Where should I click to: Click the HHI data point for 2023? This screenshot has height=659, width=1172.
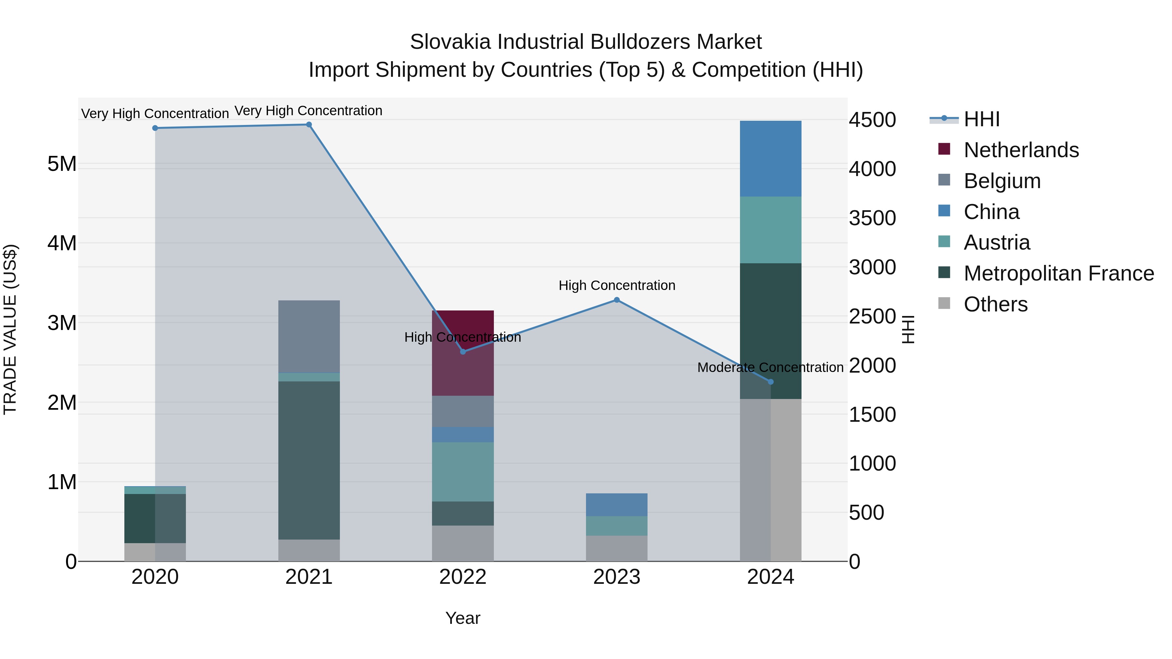(x=617, y=300)
